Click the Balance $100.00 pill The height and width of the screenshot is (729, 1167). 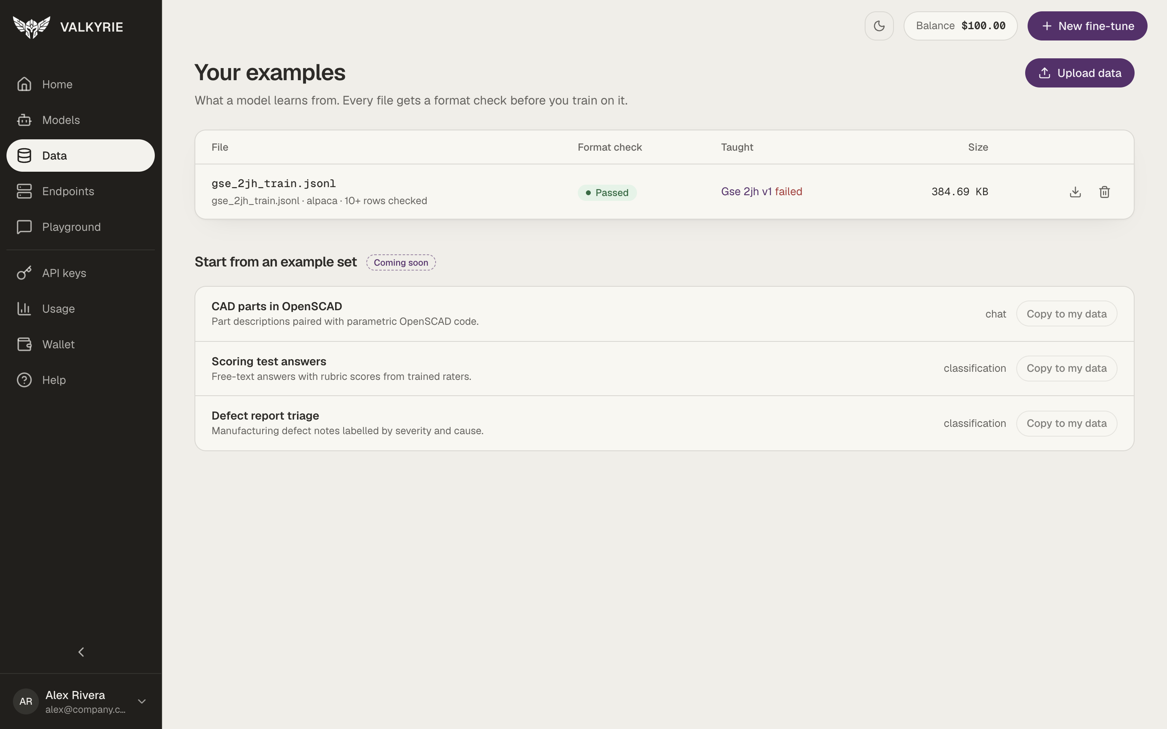[961, 26]
